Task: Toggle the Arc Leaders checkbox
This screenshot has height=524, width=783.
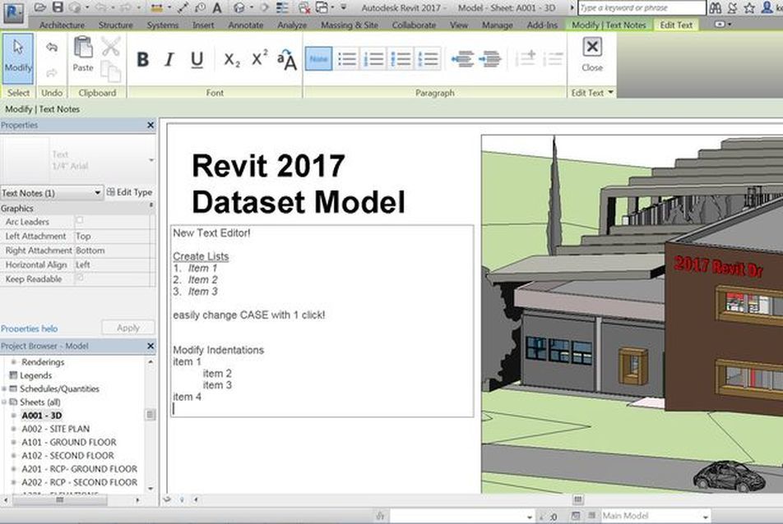Action: 80,220
